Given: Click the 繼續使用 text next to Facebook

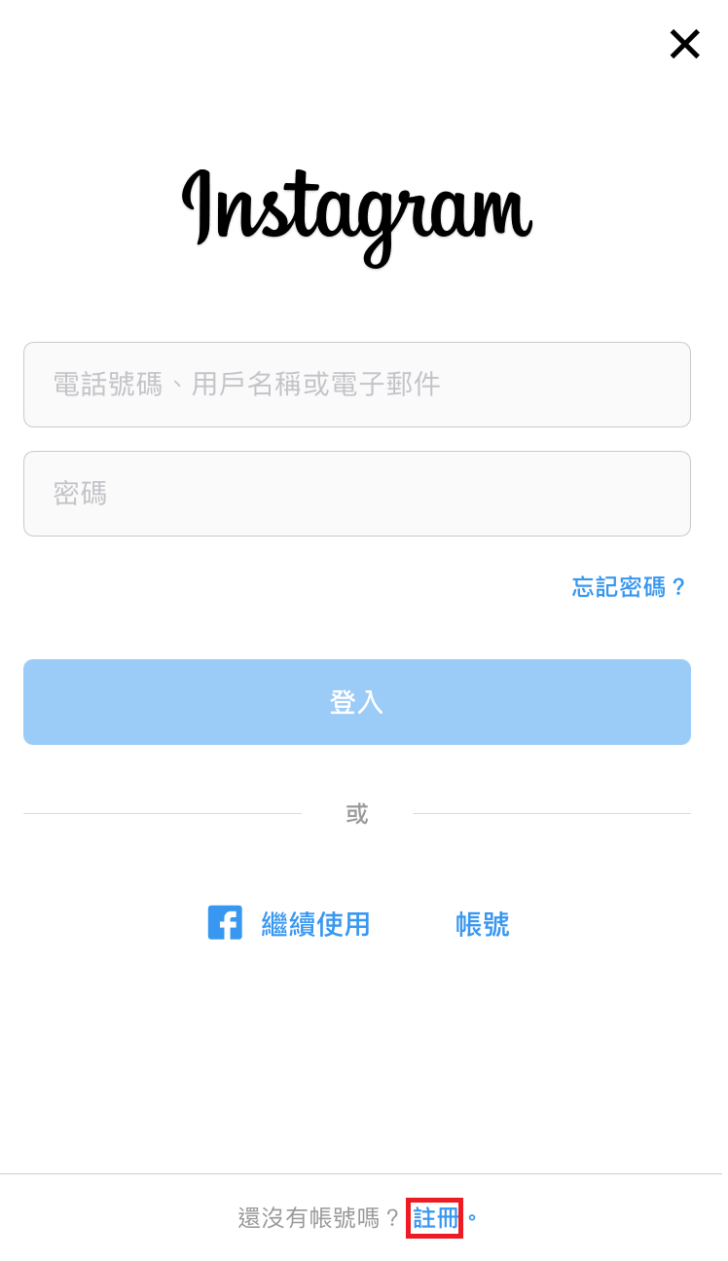Looking at the screenshot, I should click(x=315, y=924).
